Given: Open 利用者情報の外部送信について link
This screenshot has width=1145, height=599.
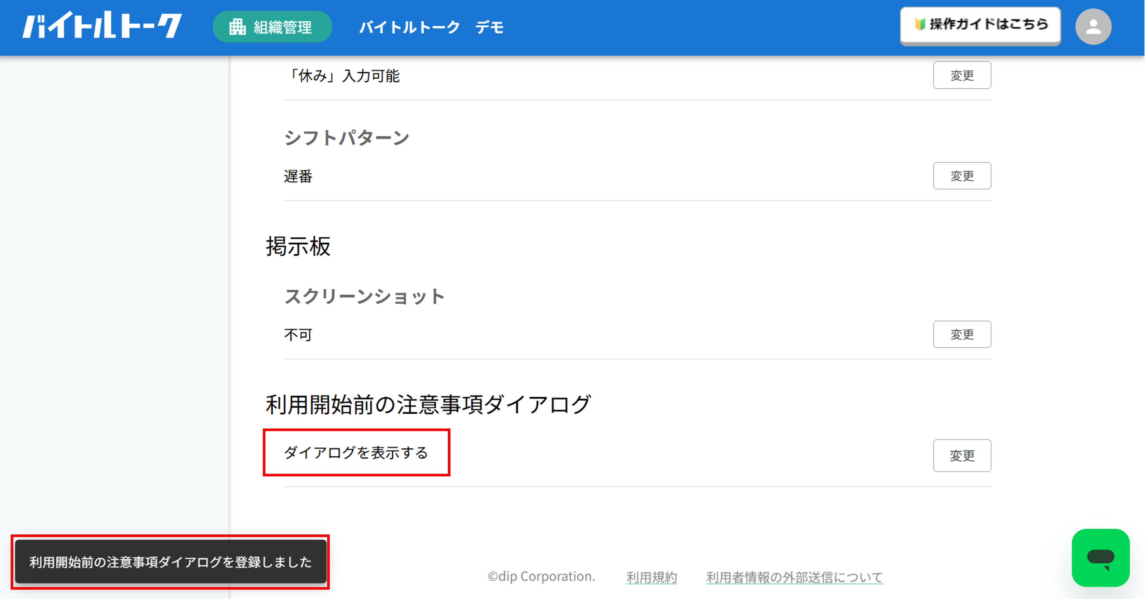Looking at the screenshot, I should 795,577.
